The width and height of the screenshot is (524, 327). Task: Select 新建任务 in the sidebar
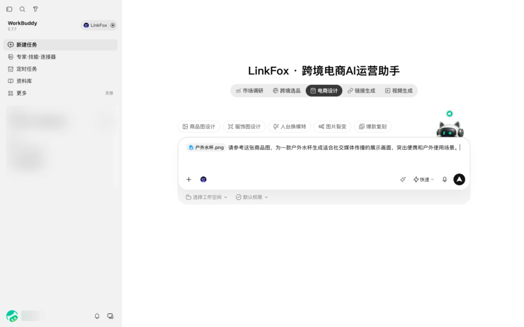click(60, 45)
